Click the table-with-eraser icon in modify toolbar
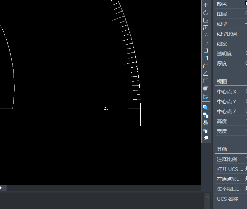247x209 pixels. (x=206, y=96)
